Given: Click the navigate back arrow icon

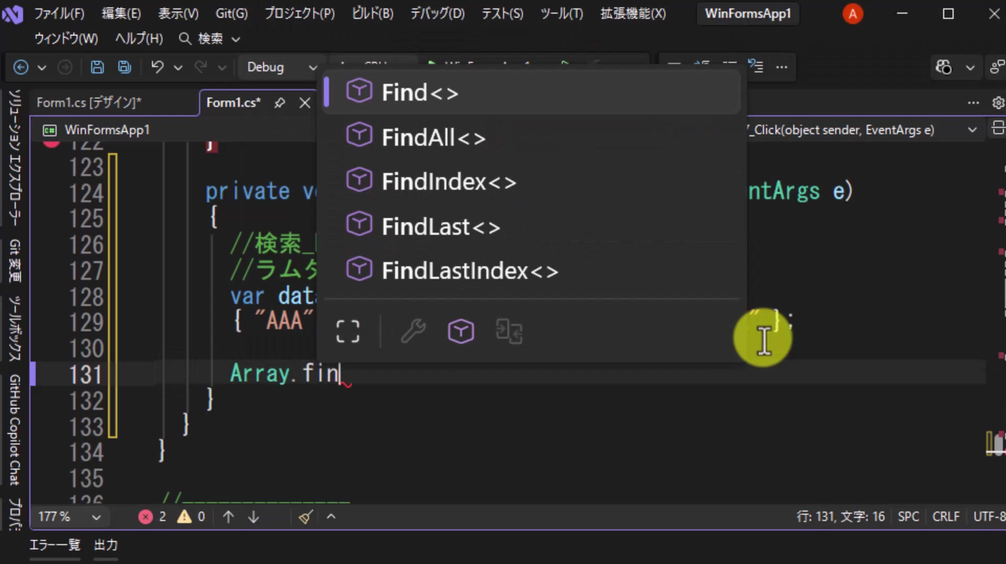Looking at the screenshot, I should (x=20, y=67).
